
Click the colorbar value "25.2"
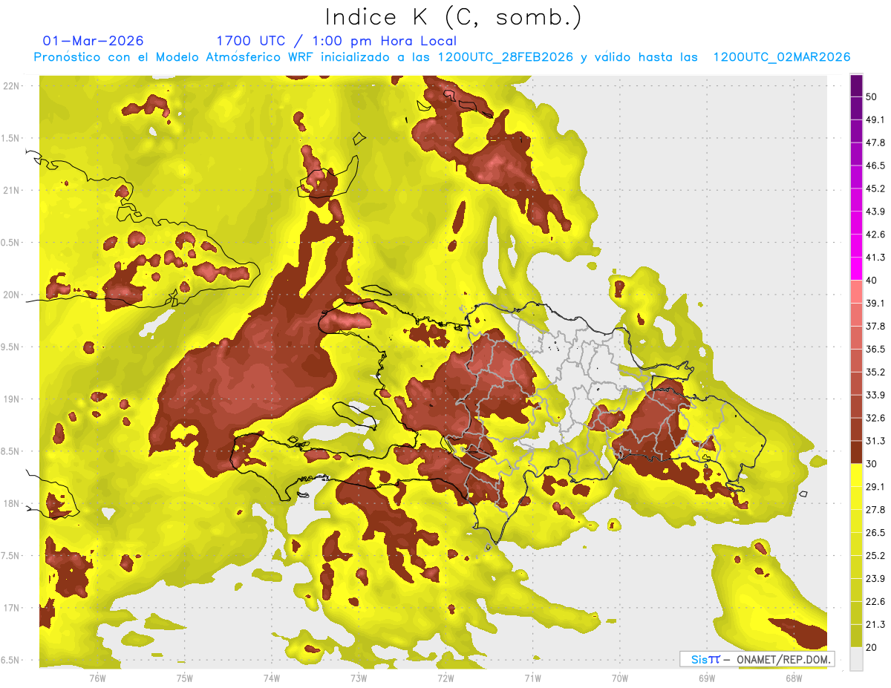click(875, 556)
